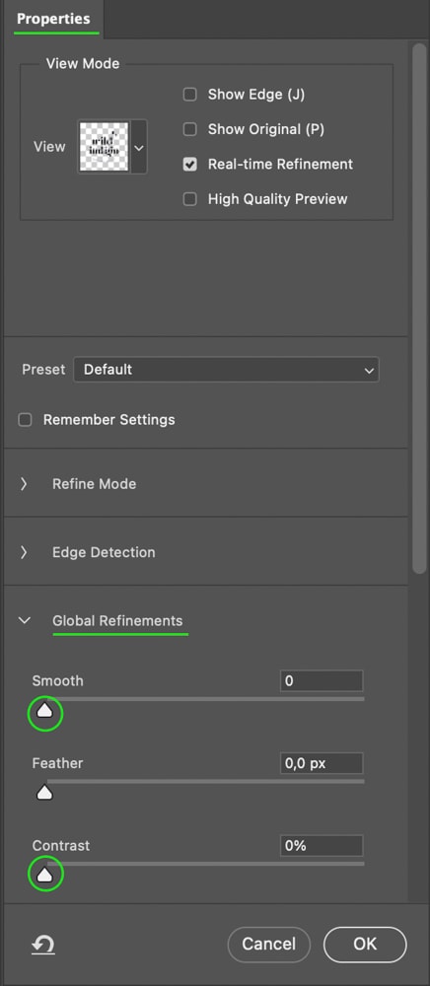Click the reset workspace arrow icon
The image size is (430, 986).
point(43,944)
